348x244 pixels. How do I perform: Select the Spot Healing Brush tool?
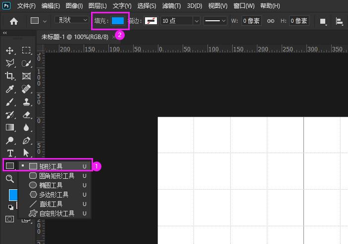tap(26, 89)
